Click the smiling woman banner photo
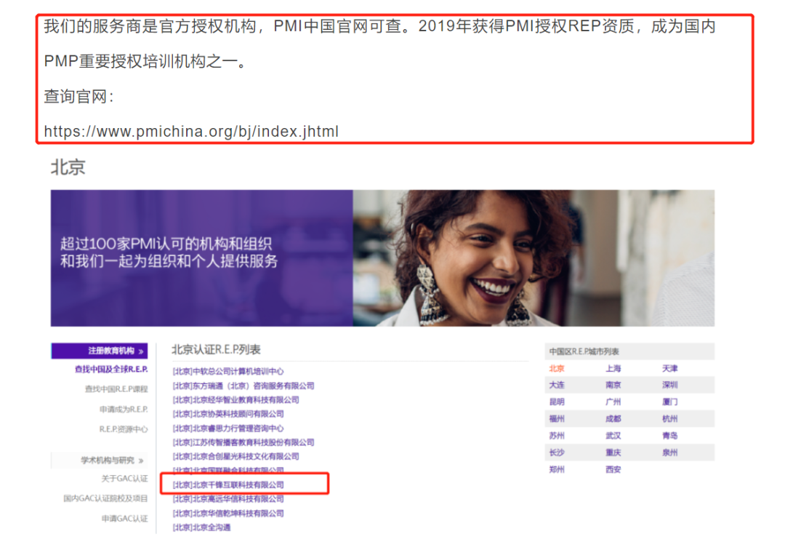Screen dimensions: 785x550 tap(534, 258)
